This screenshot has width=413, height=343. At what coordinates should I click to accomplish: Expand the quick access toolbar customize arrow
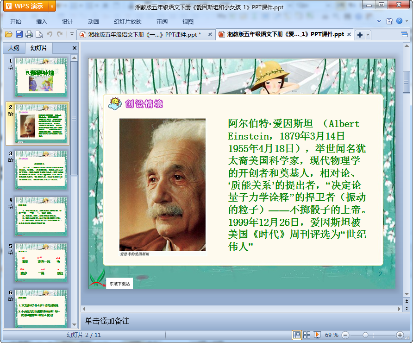(x=72, y=34)
